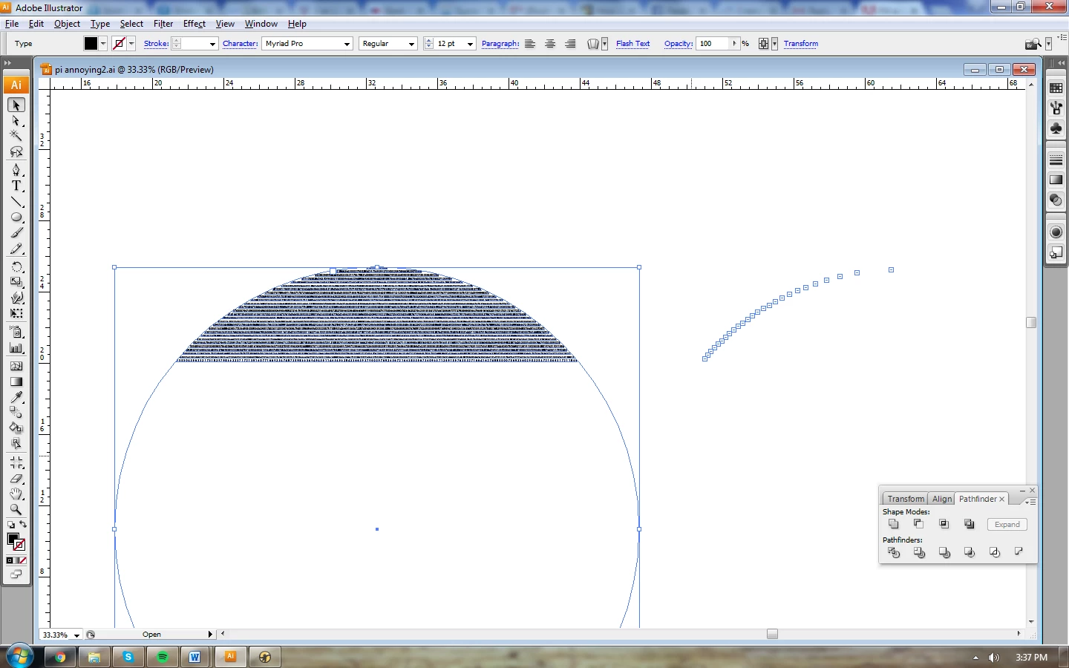Select the Pen tool

[x=16, y=170]
